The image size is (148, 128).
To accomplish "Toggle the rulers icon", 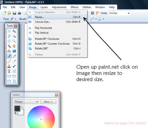I will 97,13.
